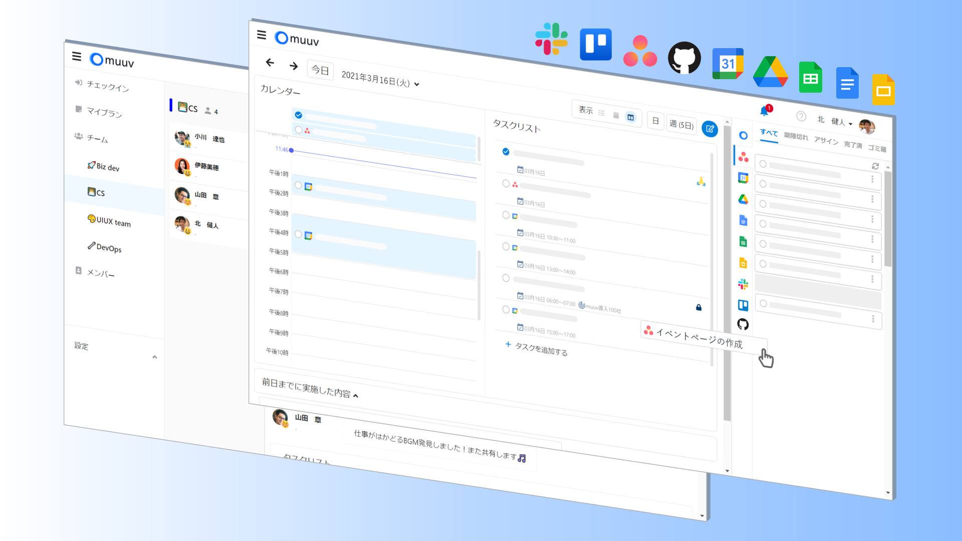Check the task scheduled 10:30～11:00

[x=506, y=215]
